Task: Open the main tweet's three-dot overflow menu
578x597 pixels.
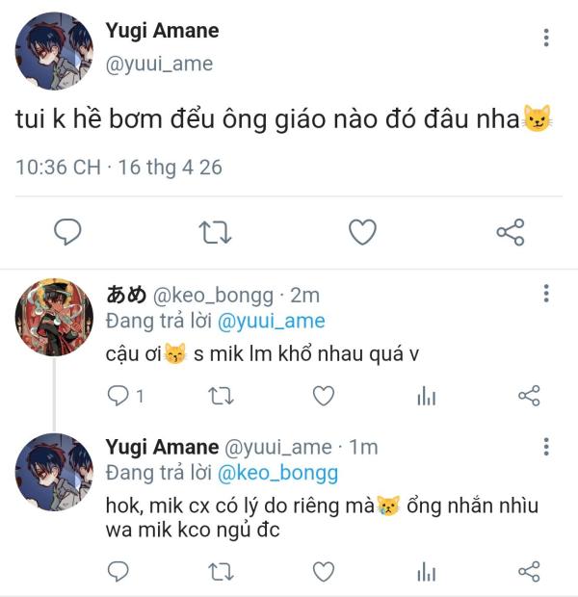Action: pos(546,38)
